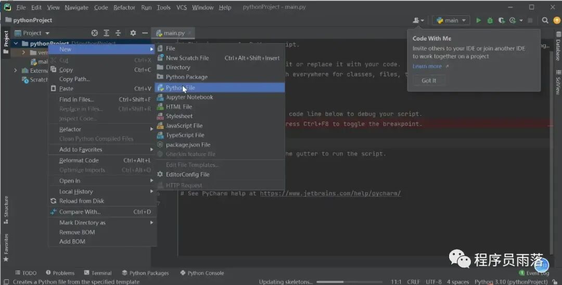The image size is (562, 285).
Task: Open the main run configuration dropdown
Action: (x=451, y=20)
